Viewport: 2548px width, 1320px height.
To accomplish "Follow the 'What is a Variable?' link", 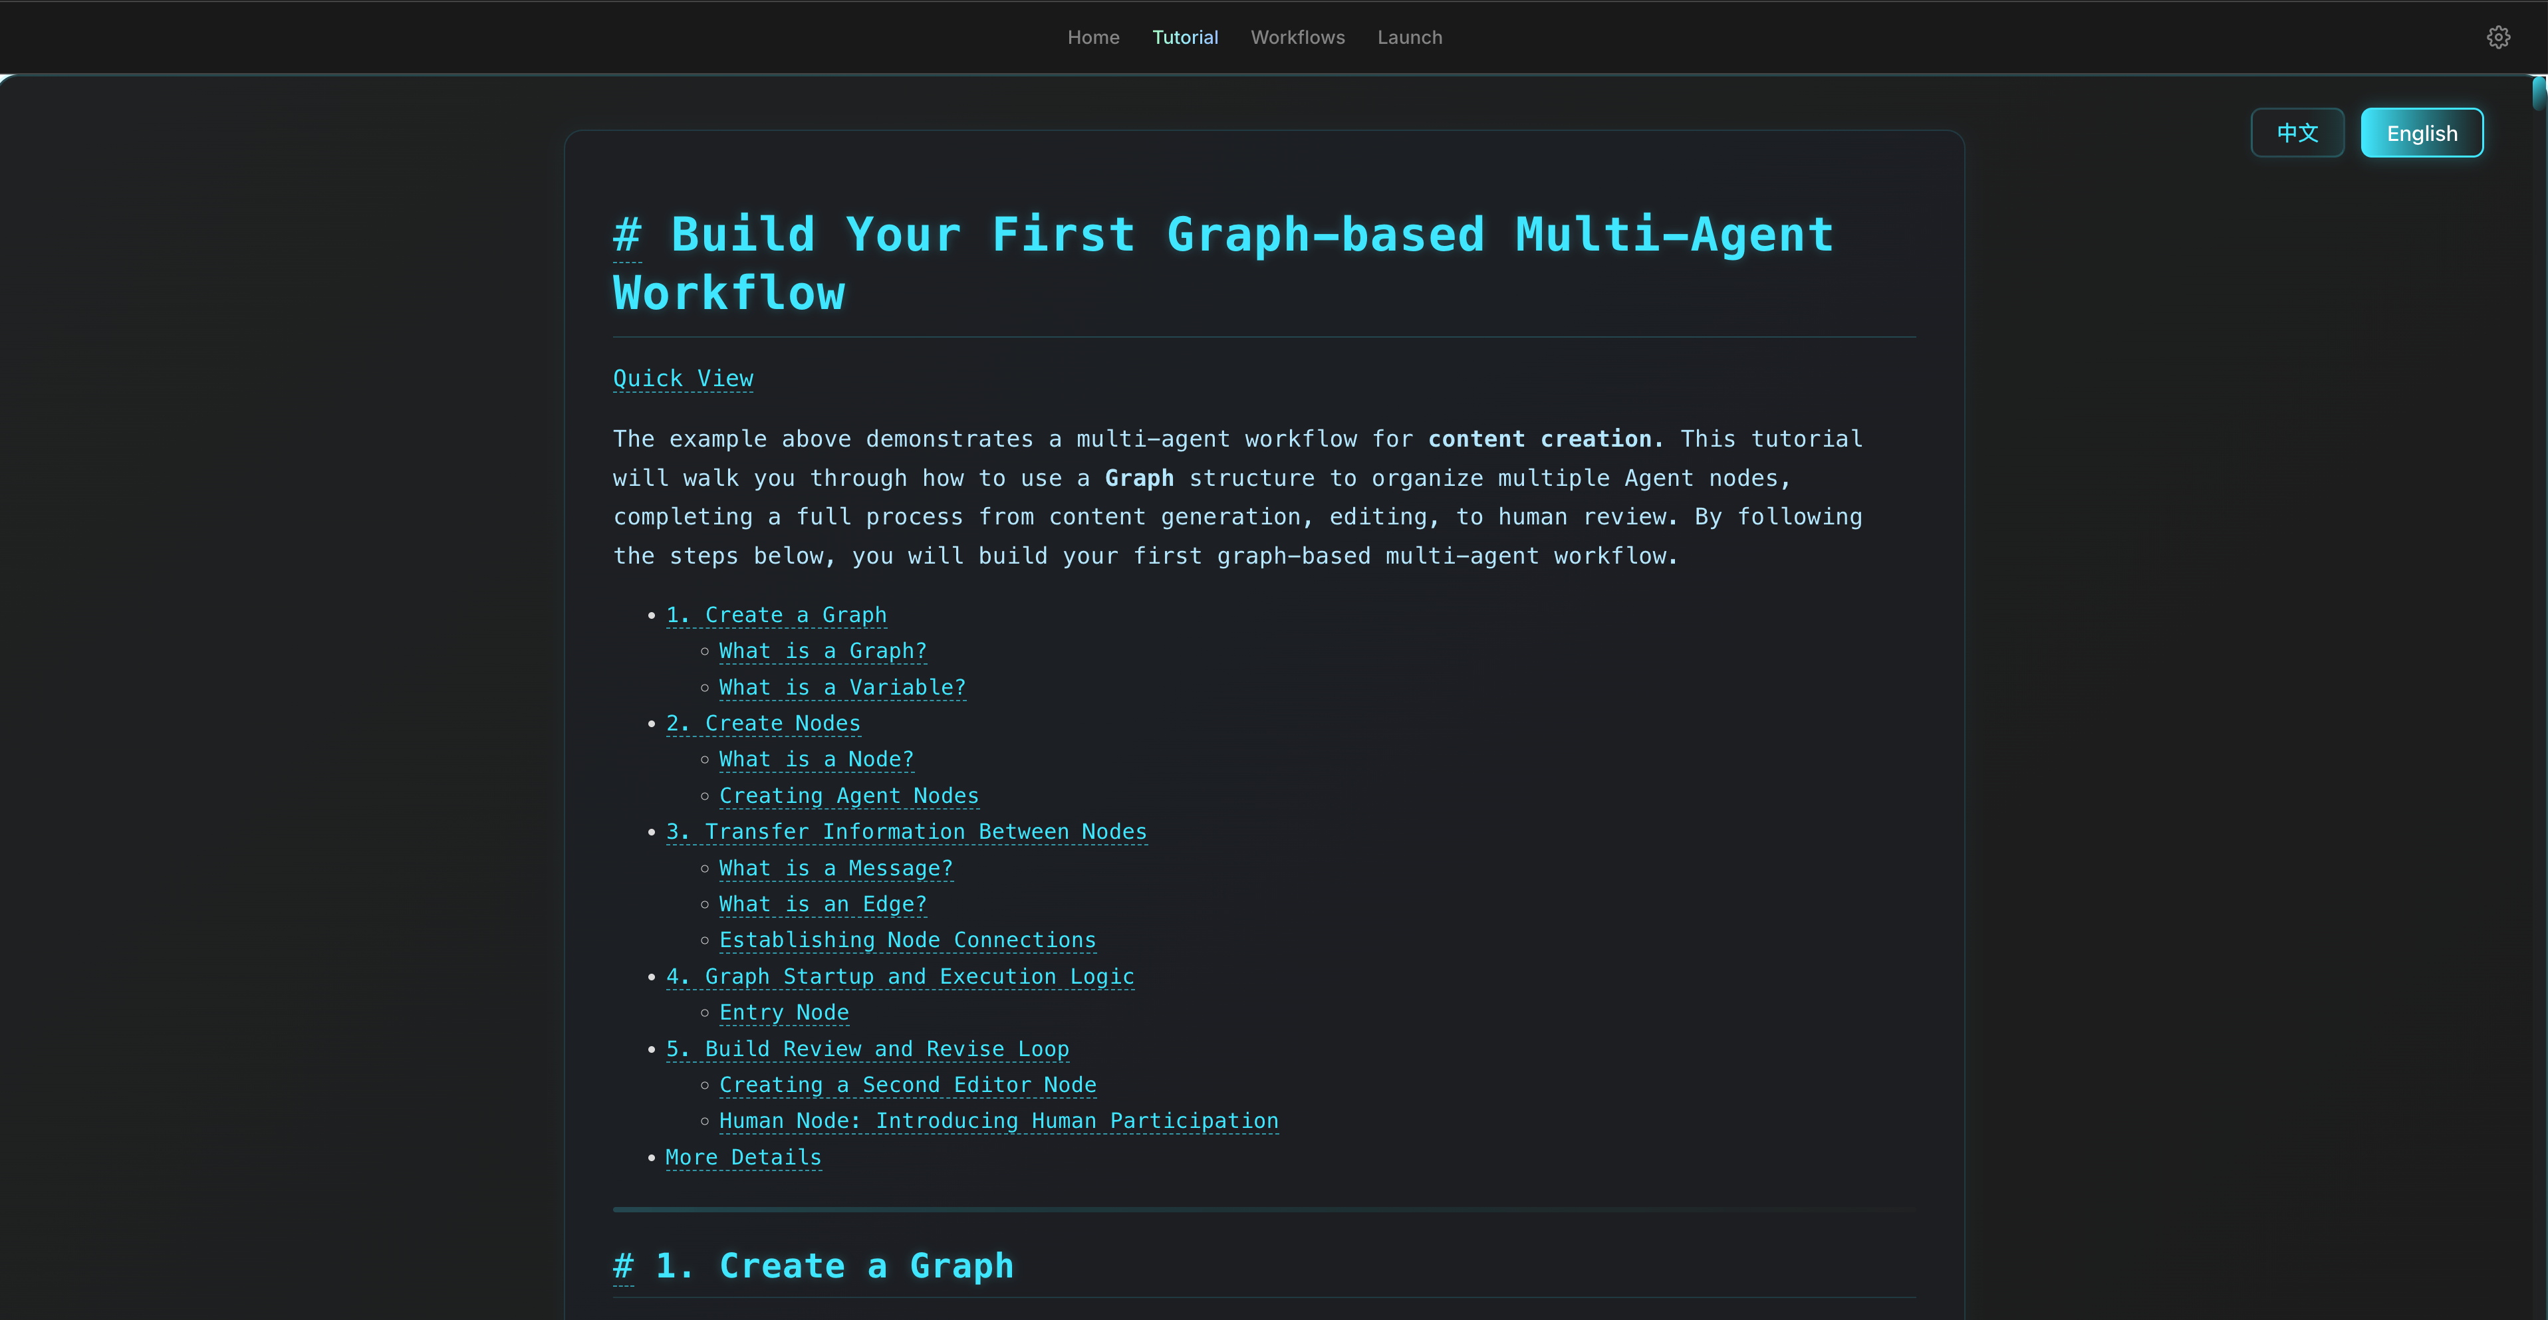I will click(x=842, y=687).
